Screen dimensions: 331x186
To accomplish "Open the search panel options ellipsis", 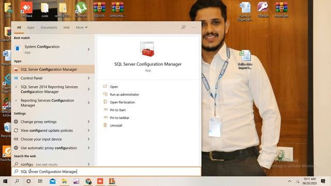I will pos(193,27).
